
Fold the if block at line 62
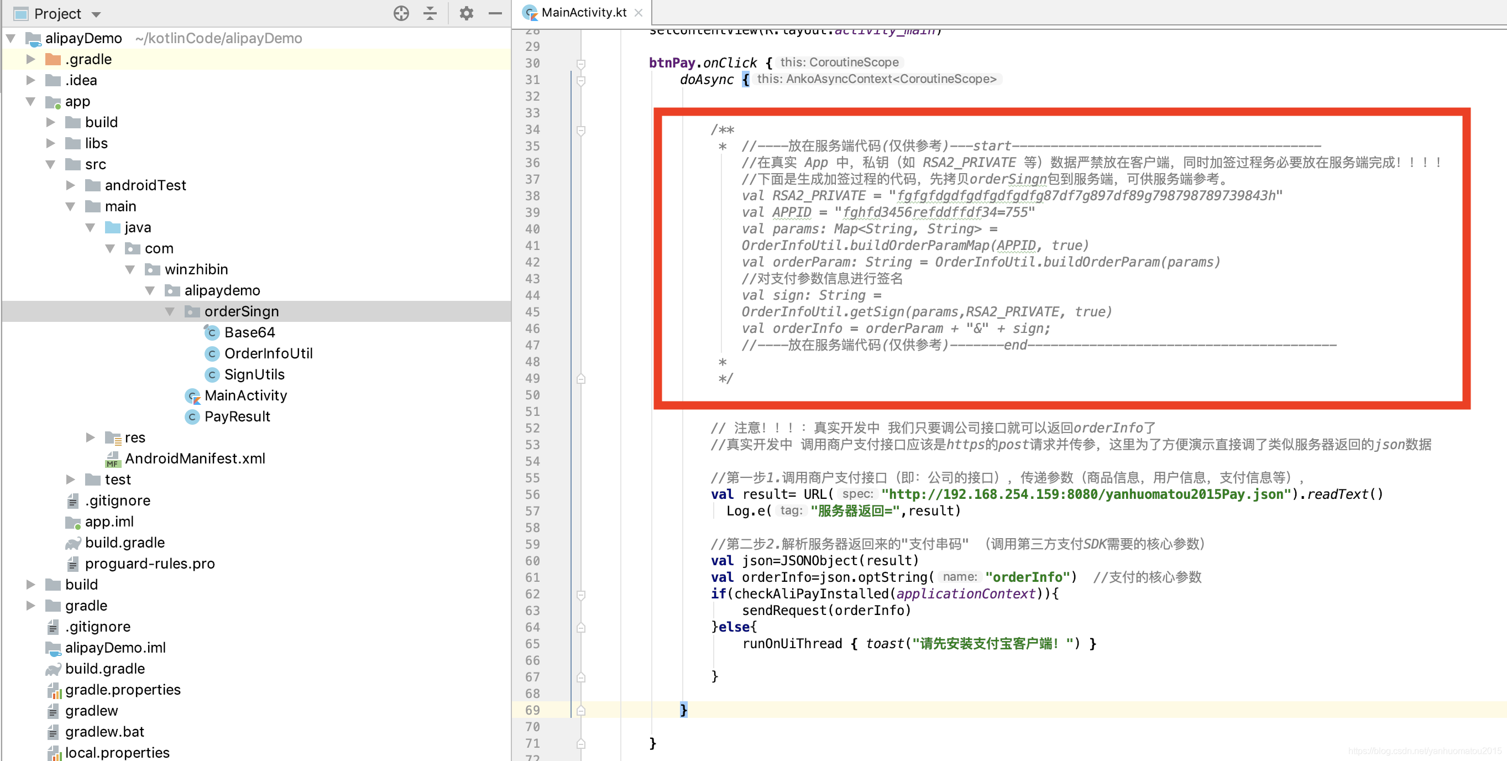581,595
